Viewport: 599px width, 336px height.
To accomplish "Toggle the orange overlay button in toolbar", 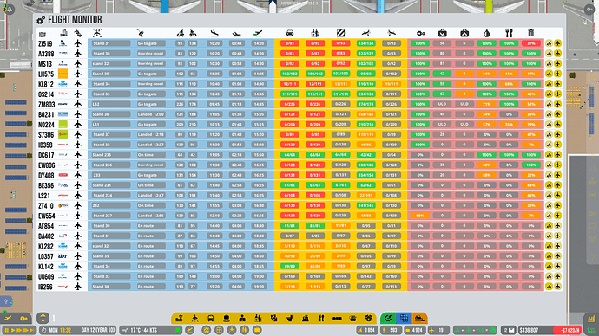I will click(x=419, y=318).
